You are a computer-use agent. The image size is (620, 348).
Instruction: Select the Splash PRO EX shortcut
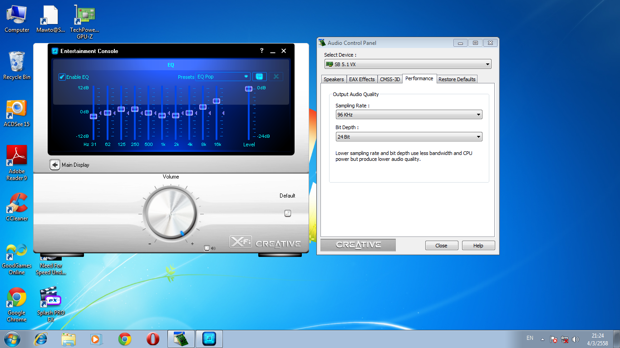coord(51,304)
